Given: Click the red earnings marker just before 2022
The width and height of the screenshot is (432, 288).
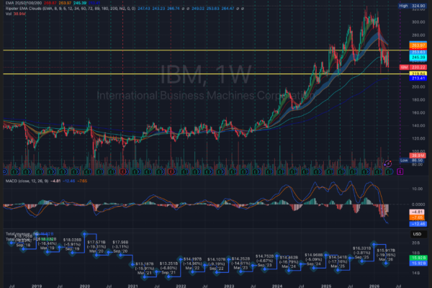Looking at the screenshot, I should click(171, 171).
